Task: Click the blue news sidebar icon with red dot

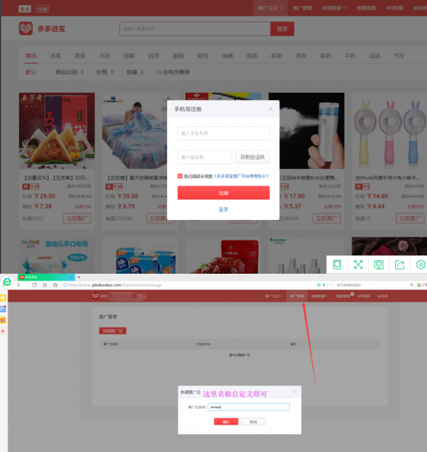Action: coord(3,309)
